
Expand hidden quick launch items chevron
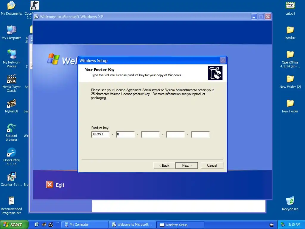[57, 223]
